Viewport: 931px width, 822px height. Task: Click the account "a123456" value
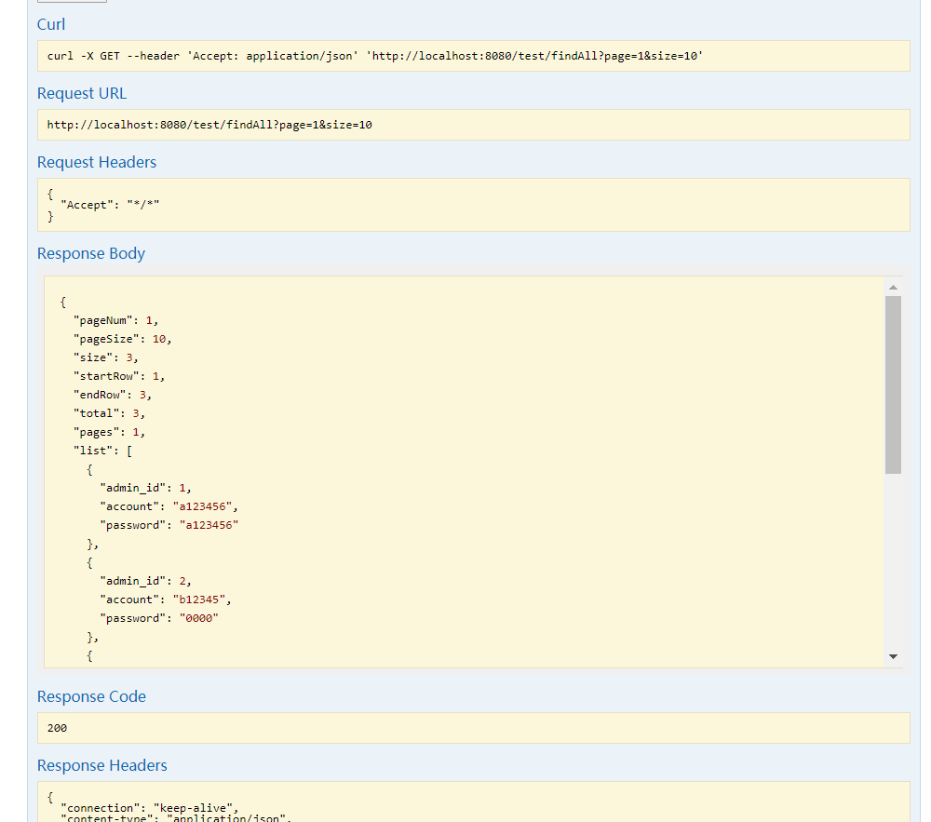pos(202,506)
